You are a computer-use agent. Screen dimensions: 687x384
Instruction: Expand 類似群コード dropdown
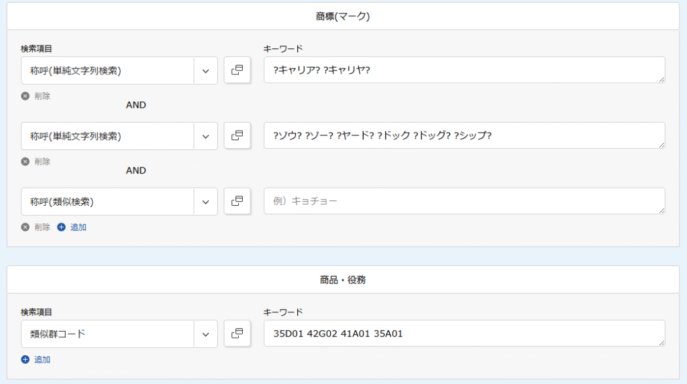pyautogui.click(x=205, y=334)
